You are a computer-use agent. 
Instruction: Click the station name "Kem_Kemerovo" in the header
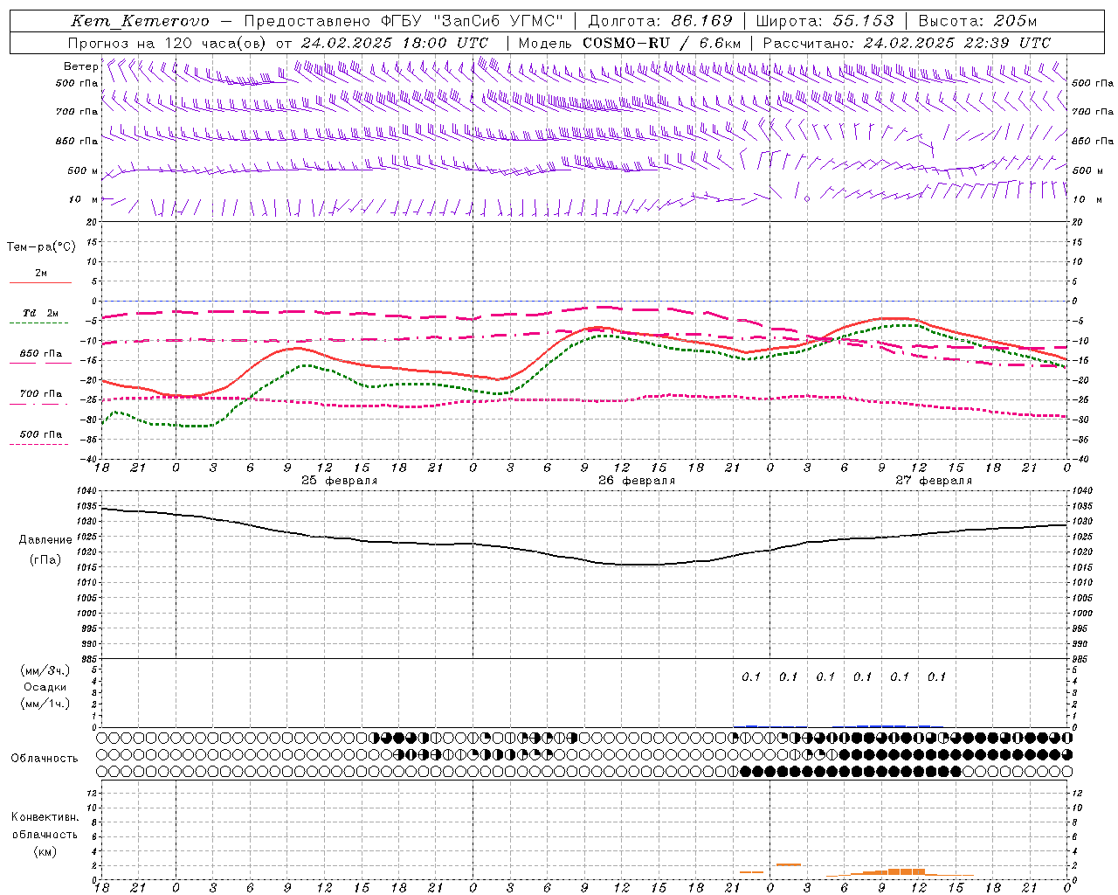pyautogui.click(x=141, y=22)
